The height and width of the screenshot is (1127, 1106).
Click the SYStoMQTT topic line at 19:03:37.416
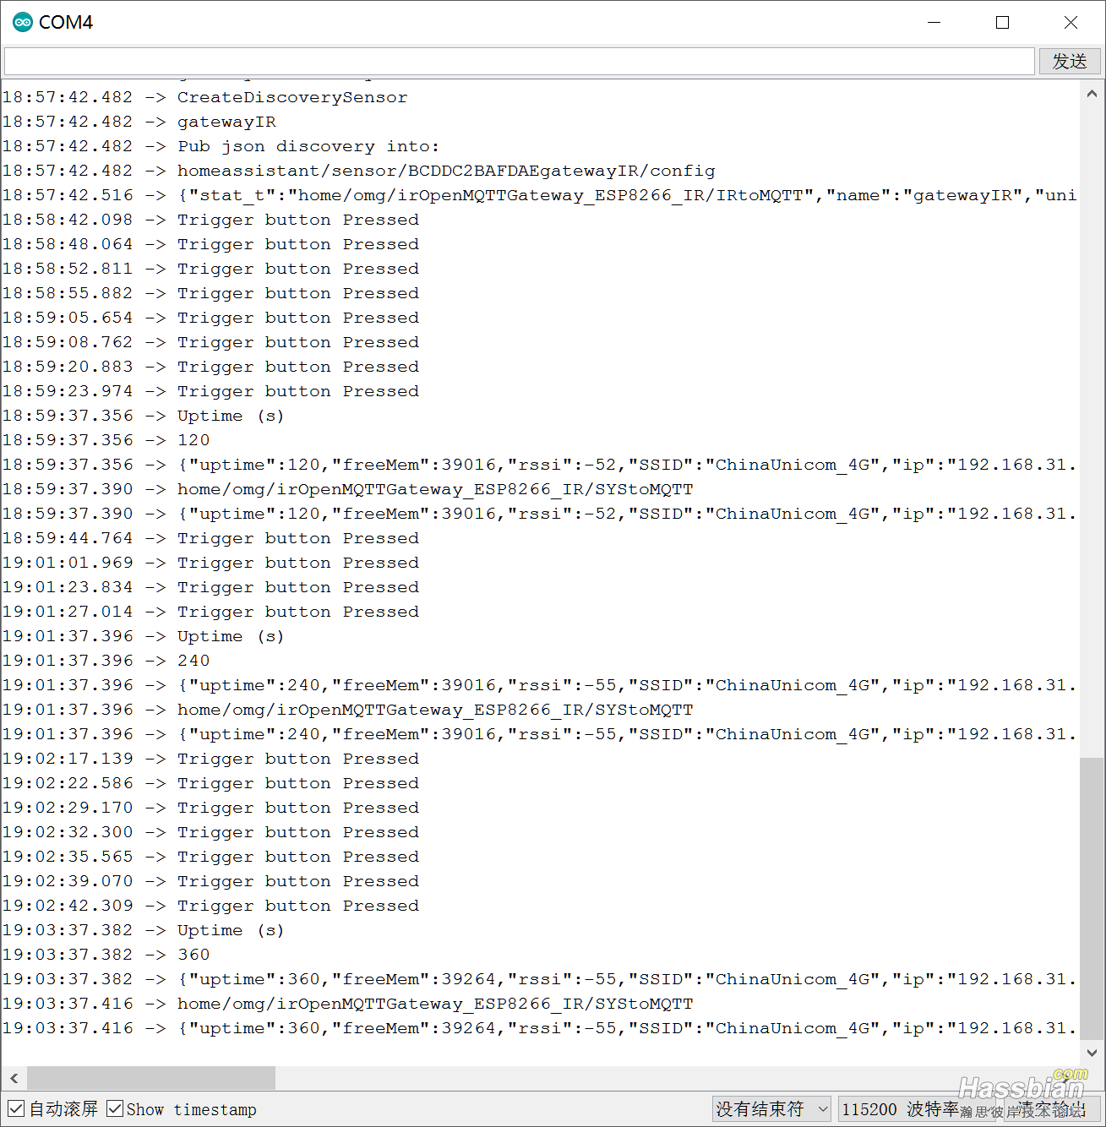pyautogui.click(x=347, y=1004)
